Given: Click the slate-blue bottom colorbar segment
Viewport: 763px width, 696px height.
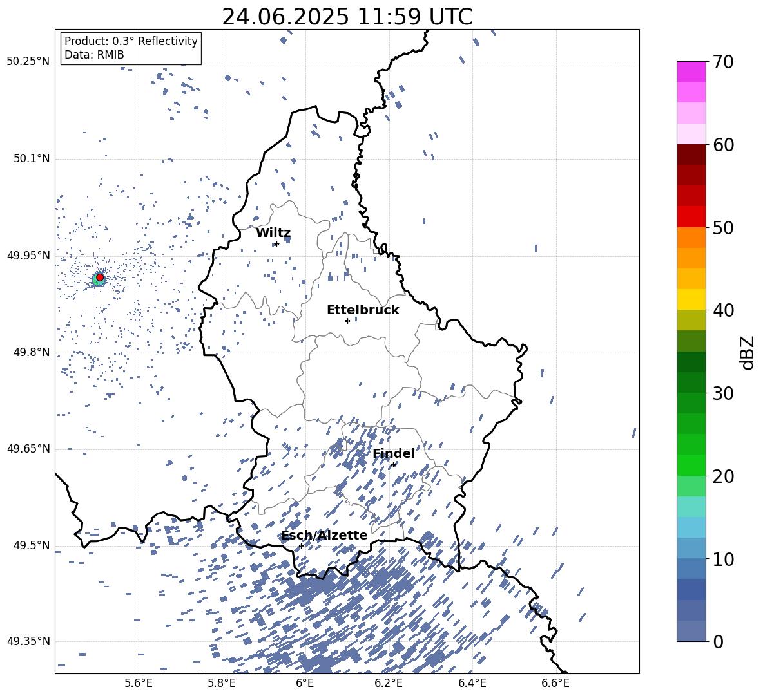Looking at the screenshot, I should (691, 631).
